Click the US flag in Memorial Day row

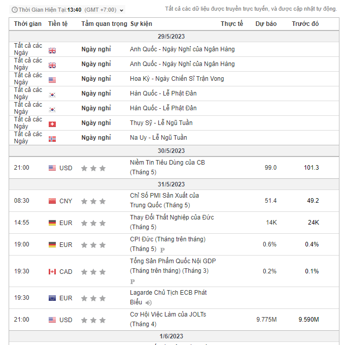coord(52,80)
